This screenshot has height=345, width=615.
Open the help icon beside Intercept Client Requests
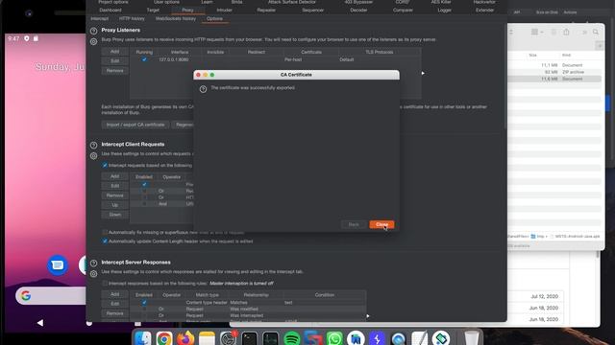pyautogui.click(x=93, y=145)
